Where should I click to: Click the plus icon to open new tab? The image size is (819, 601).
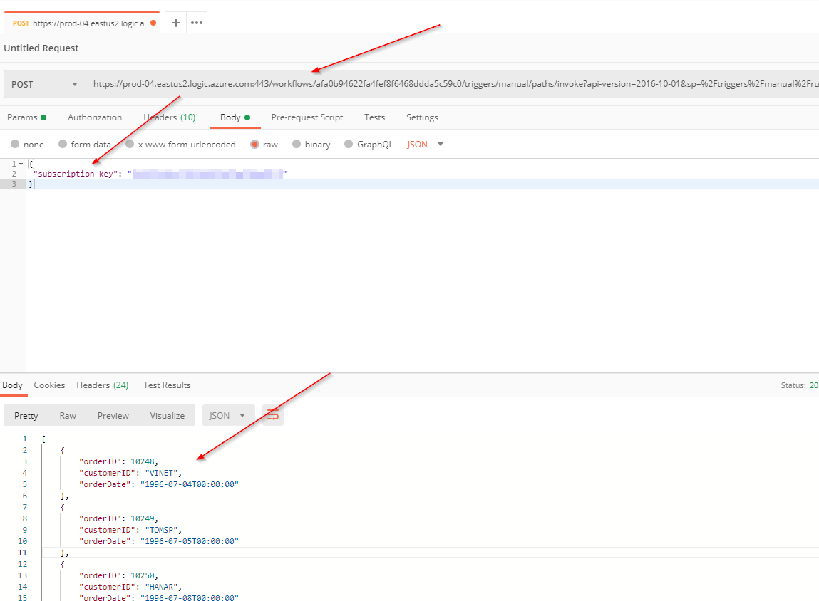176,23
